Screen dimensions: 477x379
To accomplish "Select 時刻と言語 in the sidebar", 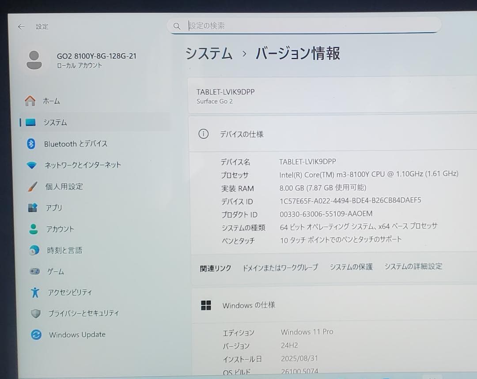I will [63, 250].
